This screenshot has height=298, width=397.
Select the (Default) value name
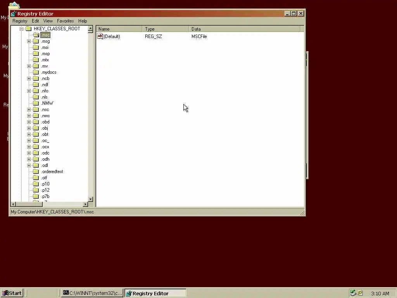[x=112, y=36]
